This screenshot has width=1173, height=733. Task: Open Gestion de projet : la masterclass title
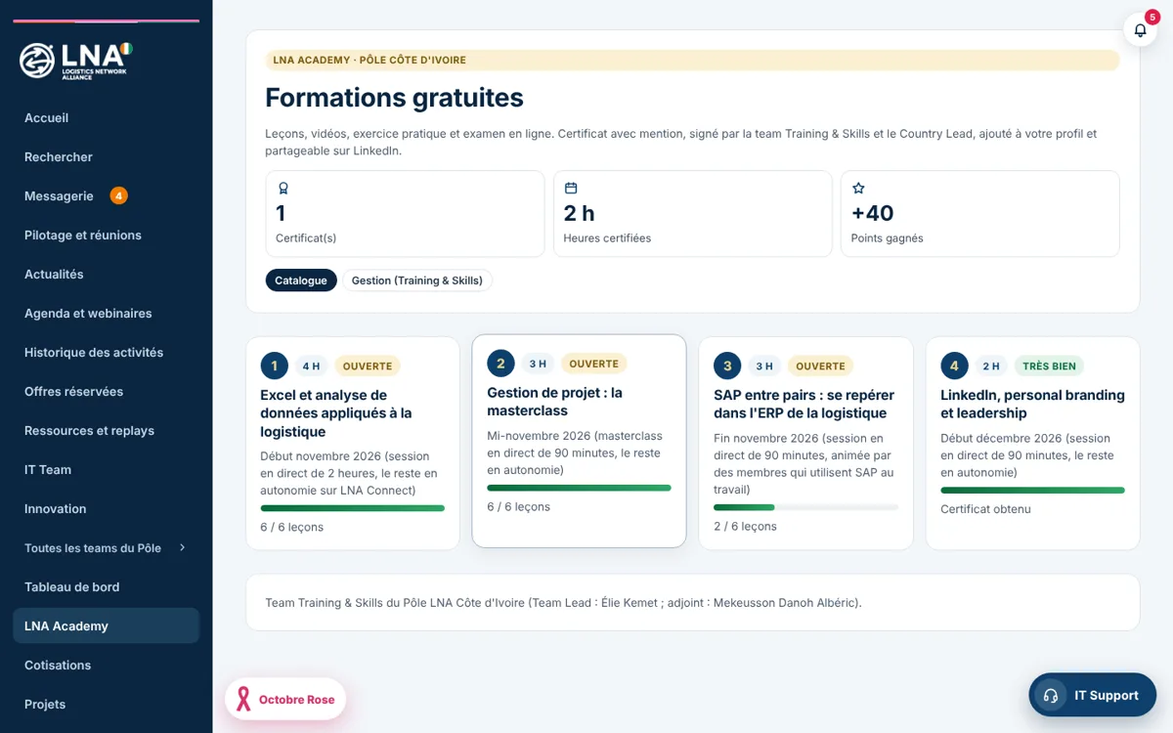tap(555, 402)
